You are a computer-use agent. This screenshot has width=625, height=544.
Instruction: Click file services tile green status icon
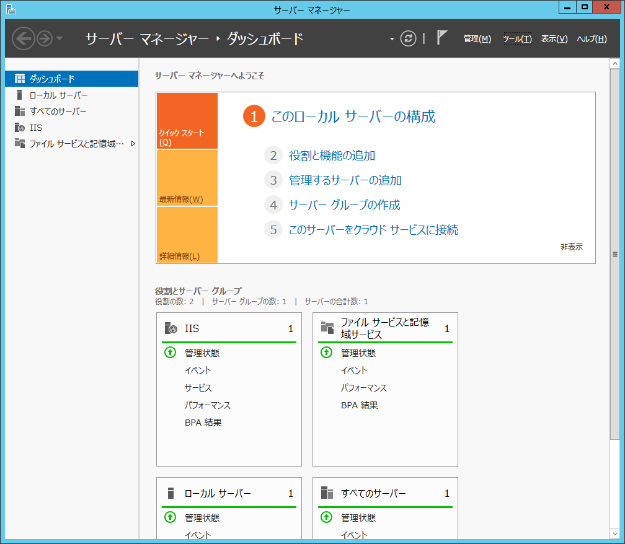pyautogui.click(x=326, y=353)
